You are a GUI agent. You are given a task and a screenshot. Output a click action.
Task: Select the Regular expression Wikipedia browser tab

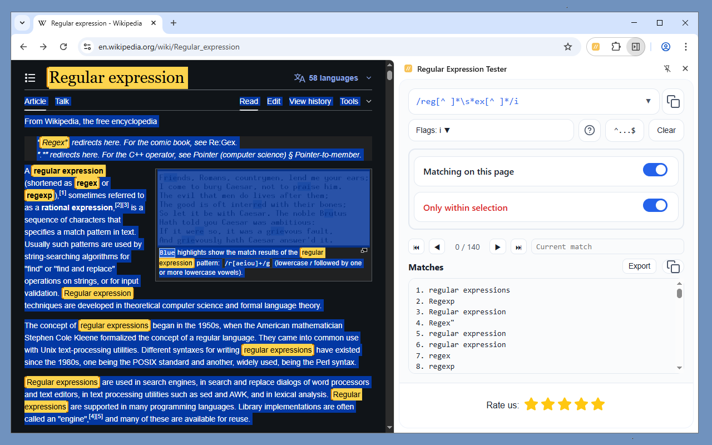pyautogui.click(x=97, y=23)
